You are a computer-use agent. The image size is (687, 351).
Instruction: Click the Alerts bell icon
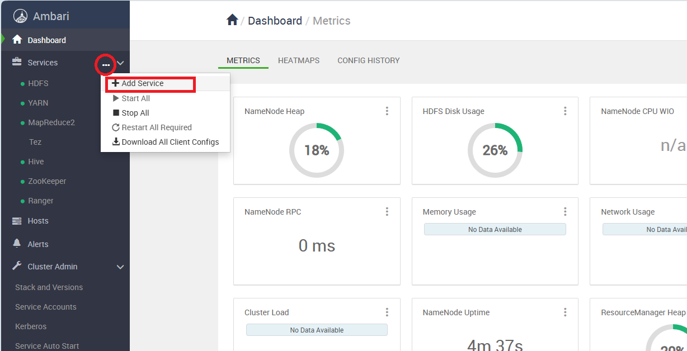click(x=17, y=244)
